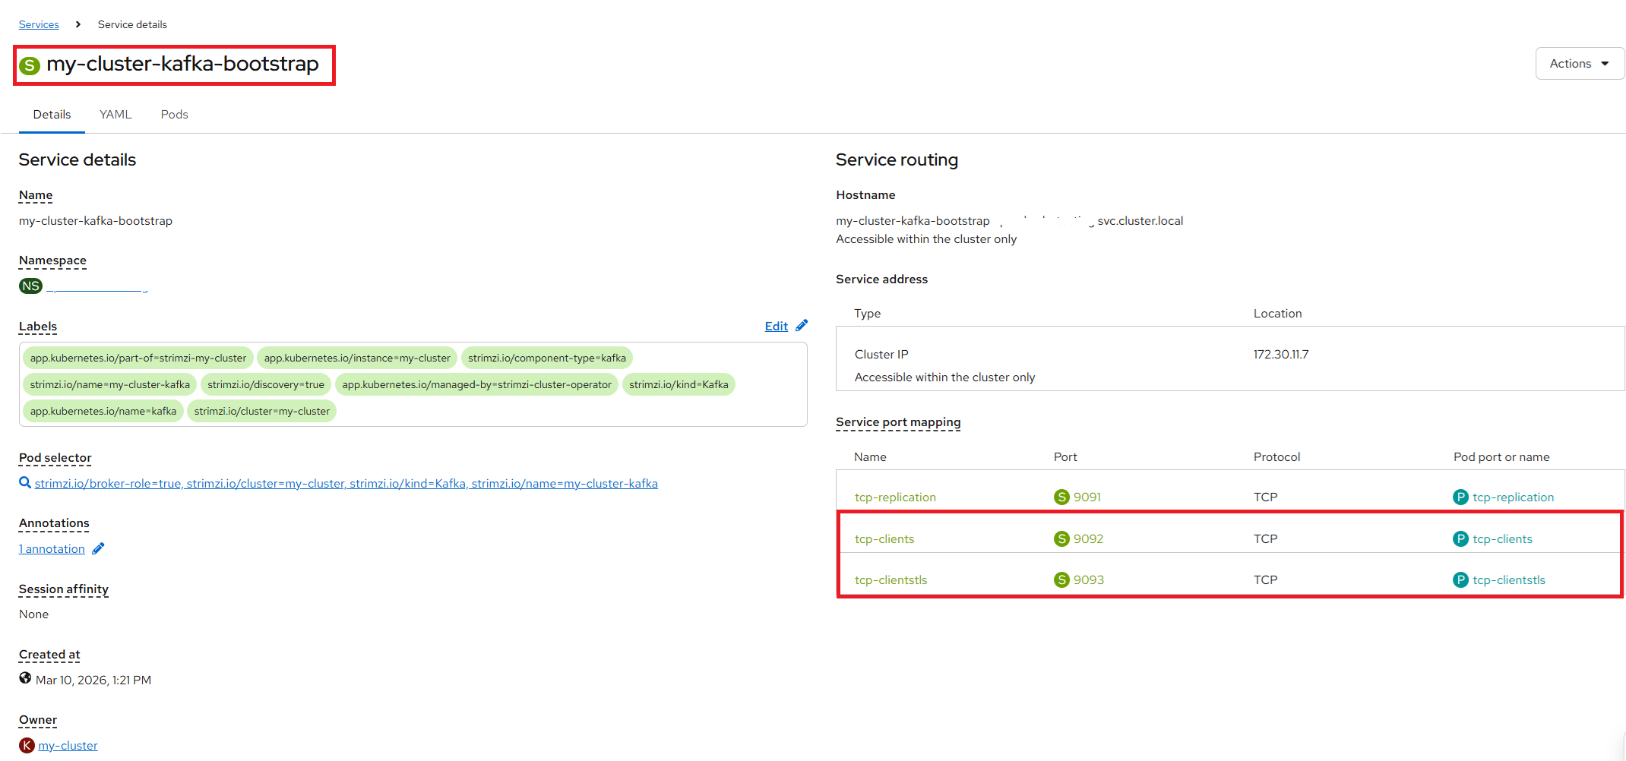
Task: Click the NS namespace badge icon
Action: [x=30, y=286]
